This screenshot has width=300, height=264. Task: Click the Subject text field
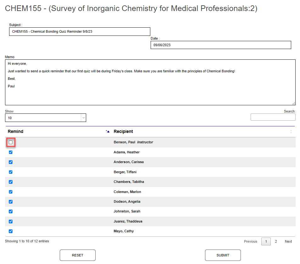pyautogui.click(x=80, y=32)
